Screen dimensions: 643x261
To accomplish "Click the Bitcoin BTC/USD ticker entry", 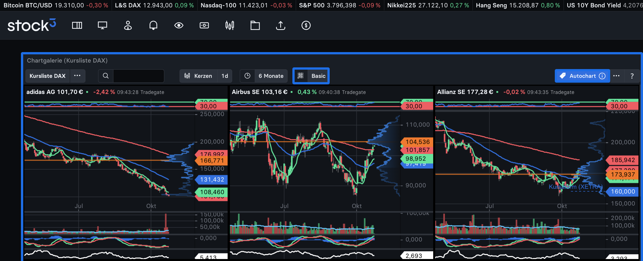I will tap(56, 5).
